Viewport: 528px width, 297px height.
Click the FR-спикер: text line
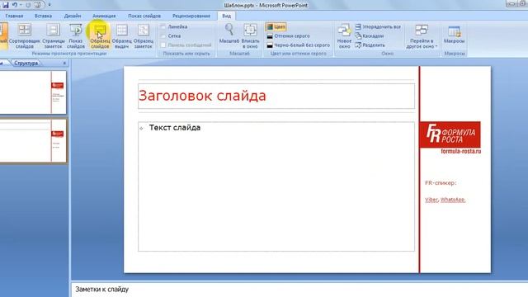pyautogui.click(x=441, y=183)
